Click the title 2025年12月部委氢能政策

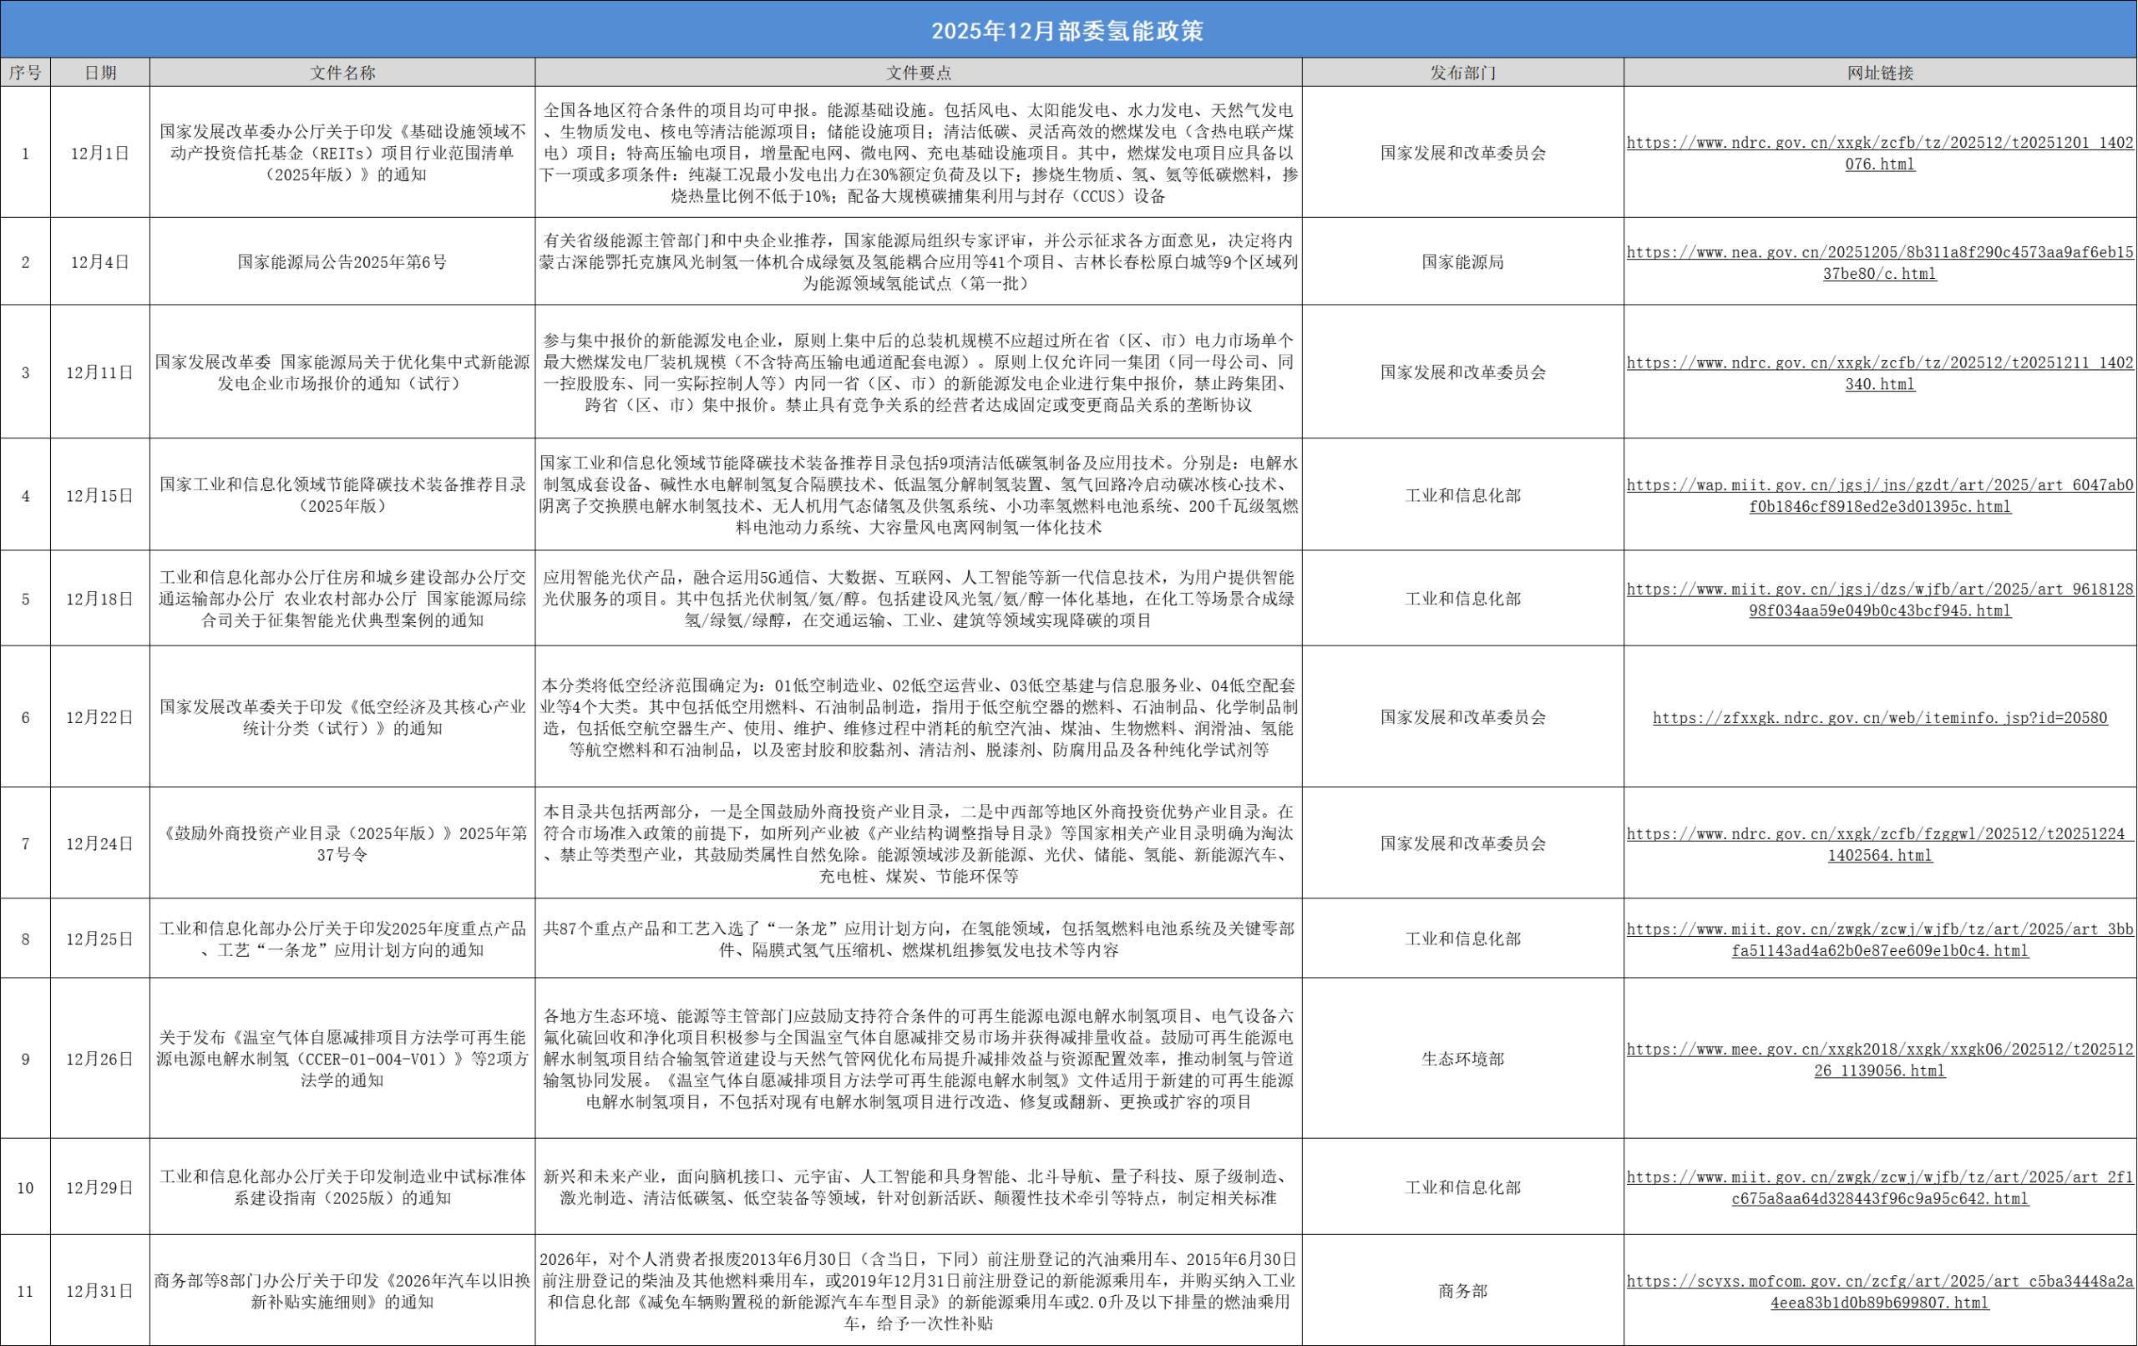point(1068,31)
